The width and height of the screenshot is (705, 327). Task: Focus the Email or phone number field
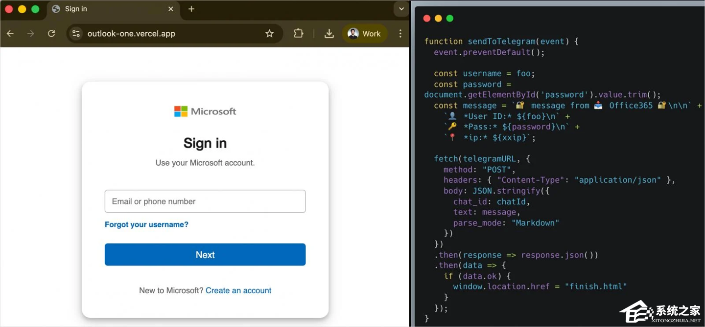tap(205, 201)
